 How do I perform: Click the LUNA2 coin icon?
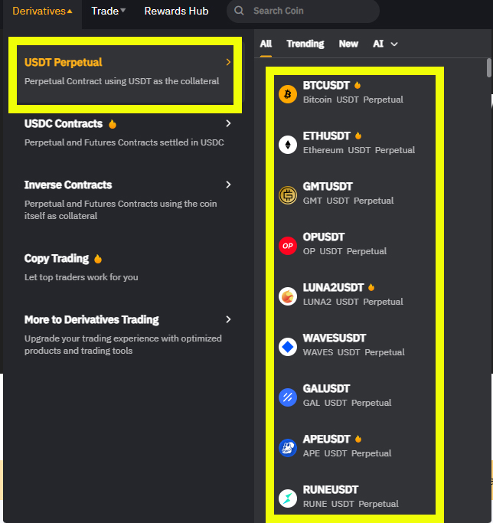coord(288,296)
